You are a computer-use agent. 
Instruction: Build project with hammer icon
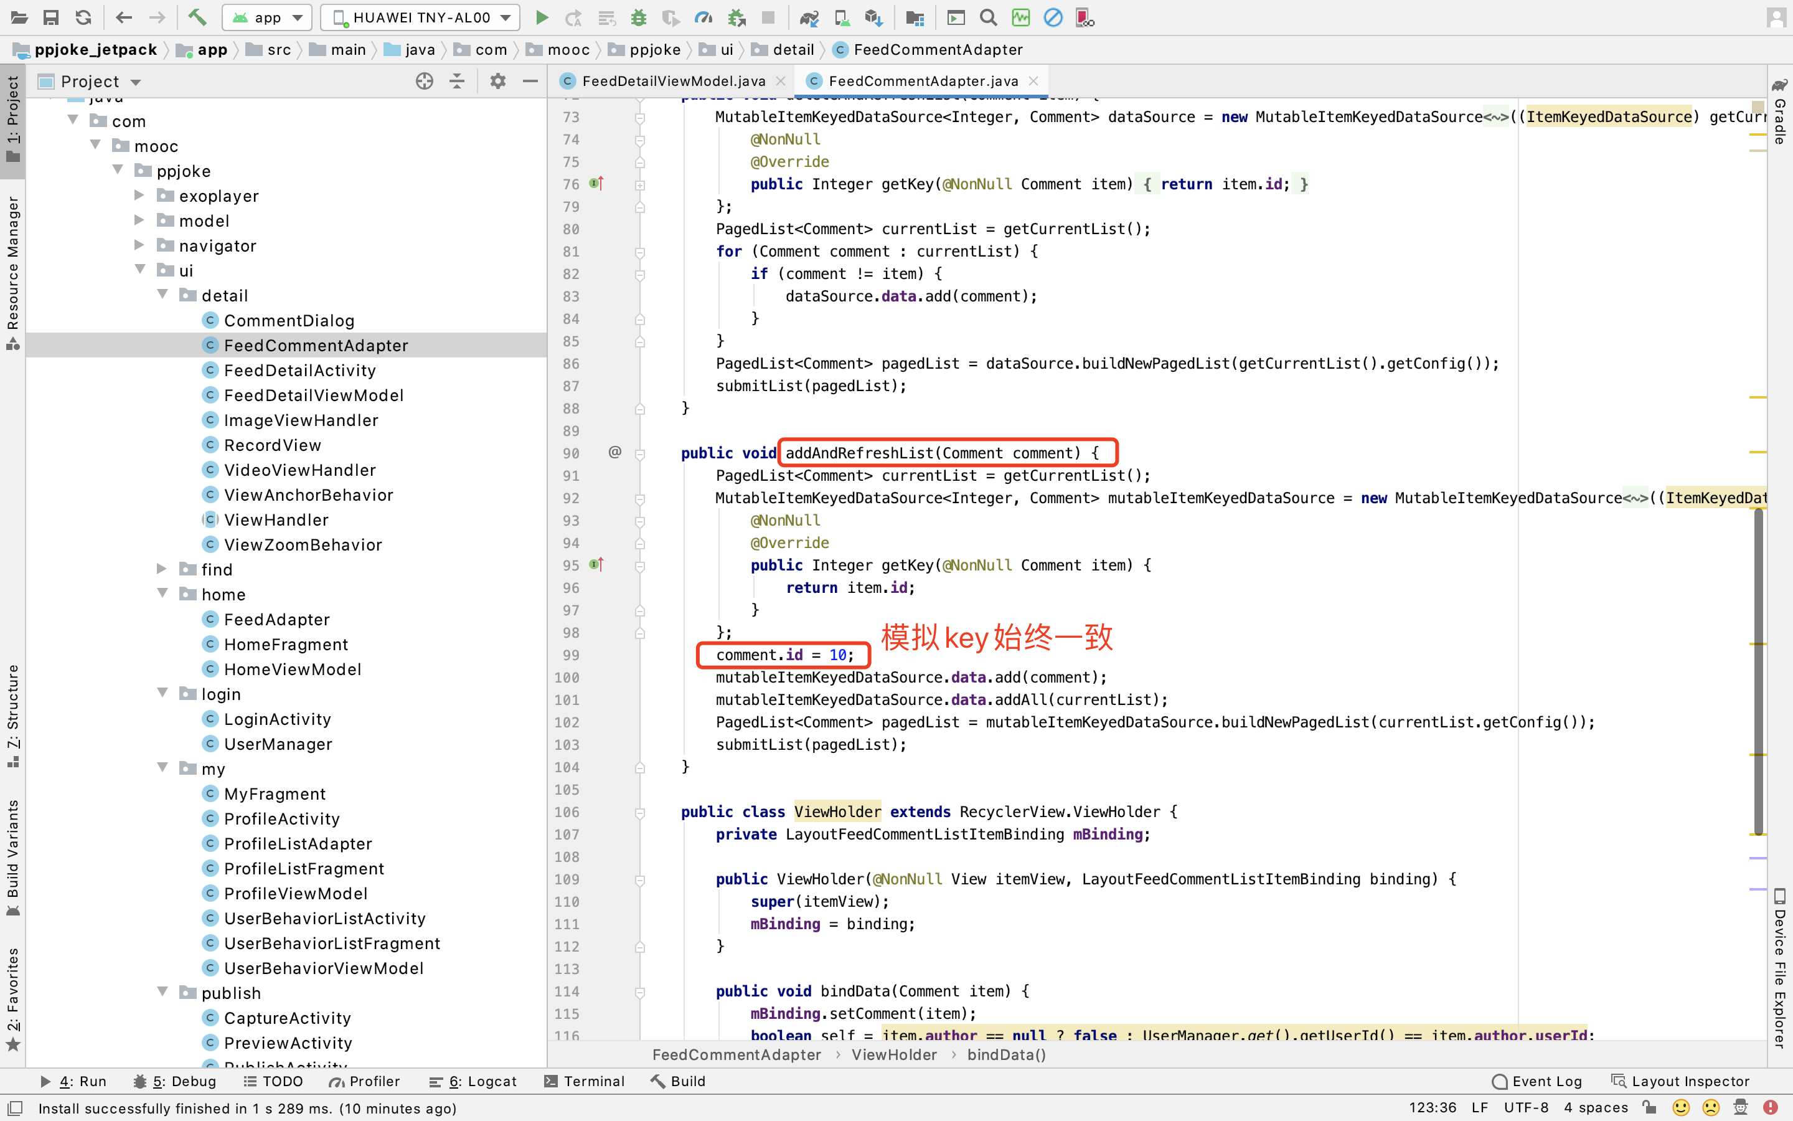(196, 17)
